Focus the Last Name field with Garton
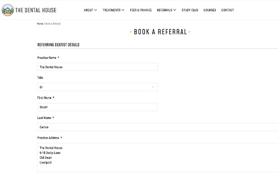Screen dimensions: 278x173 click(158, 127)
